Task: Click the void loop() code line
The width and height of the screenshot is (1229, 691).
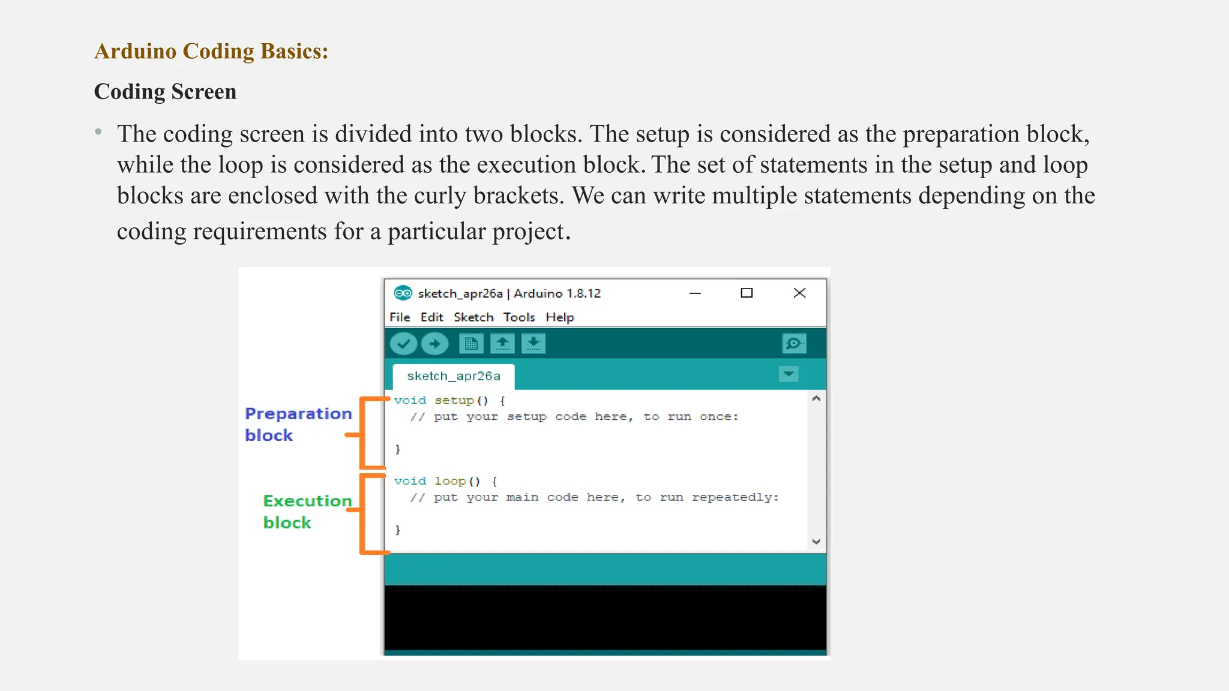Action: [x=445, y=481]
